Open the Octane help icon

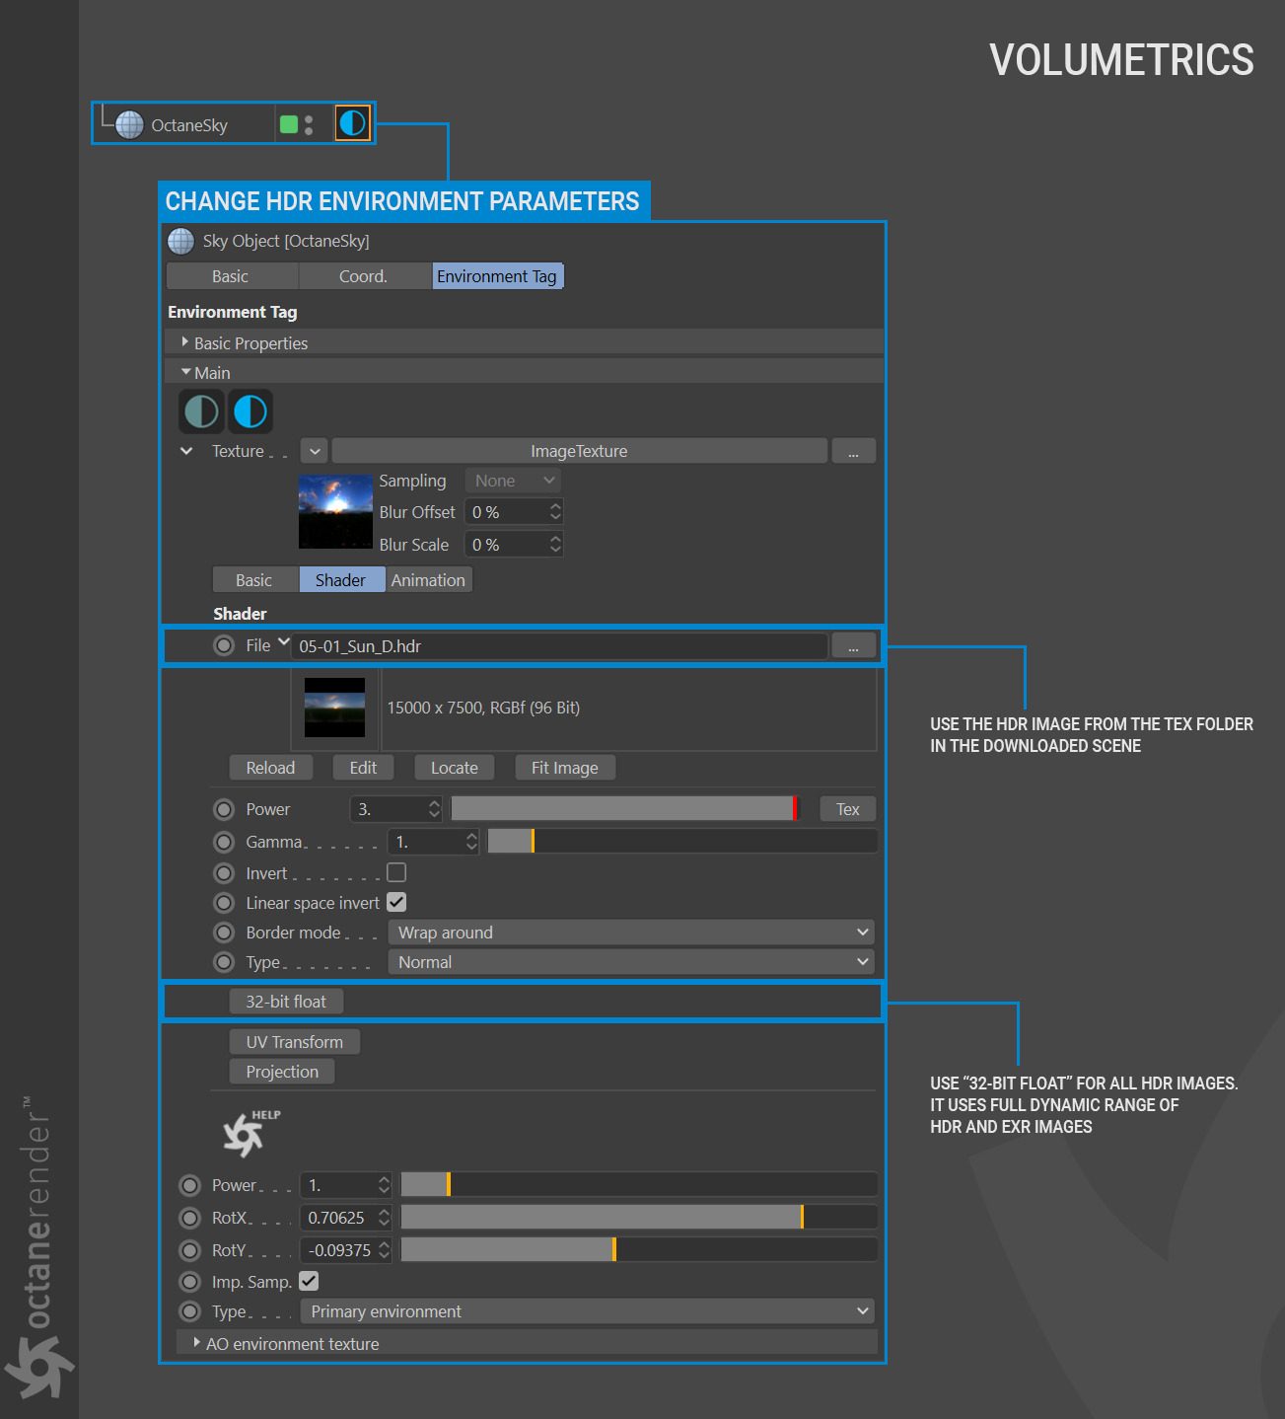point(247,1133)
